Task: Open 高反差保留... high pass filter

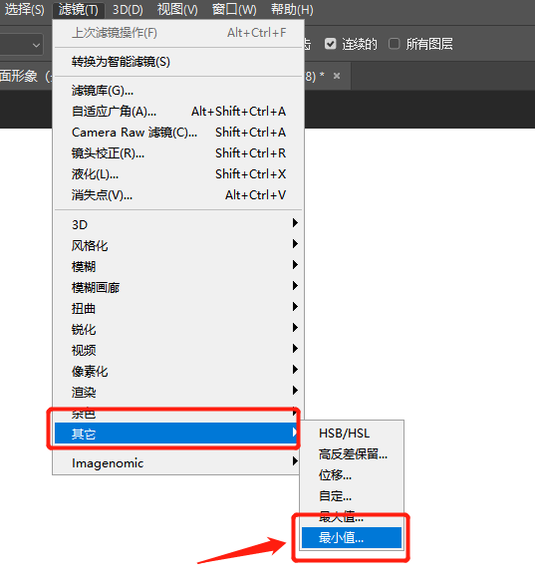Action: [352, 454]
